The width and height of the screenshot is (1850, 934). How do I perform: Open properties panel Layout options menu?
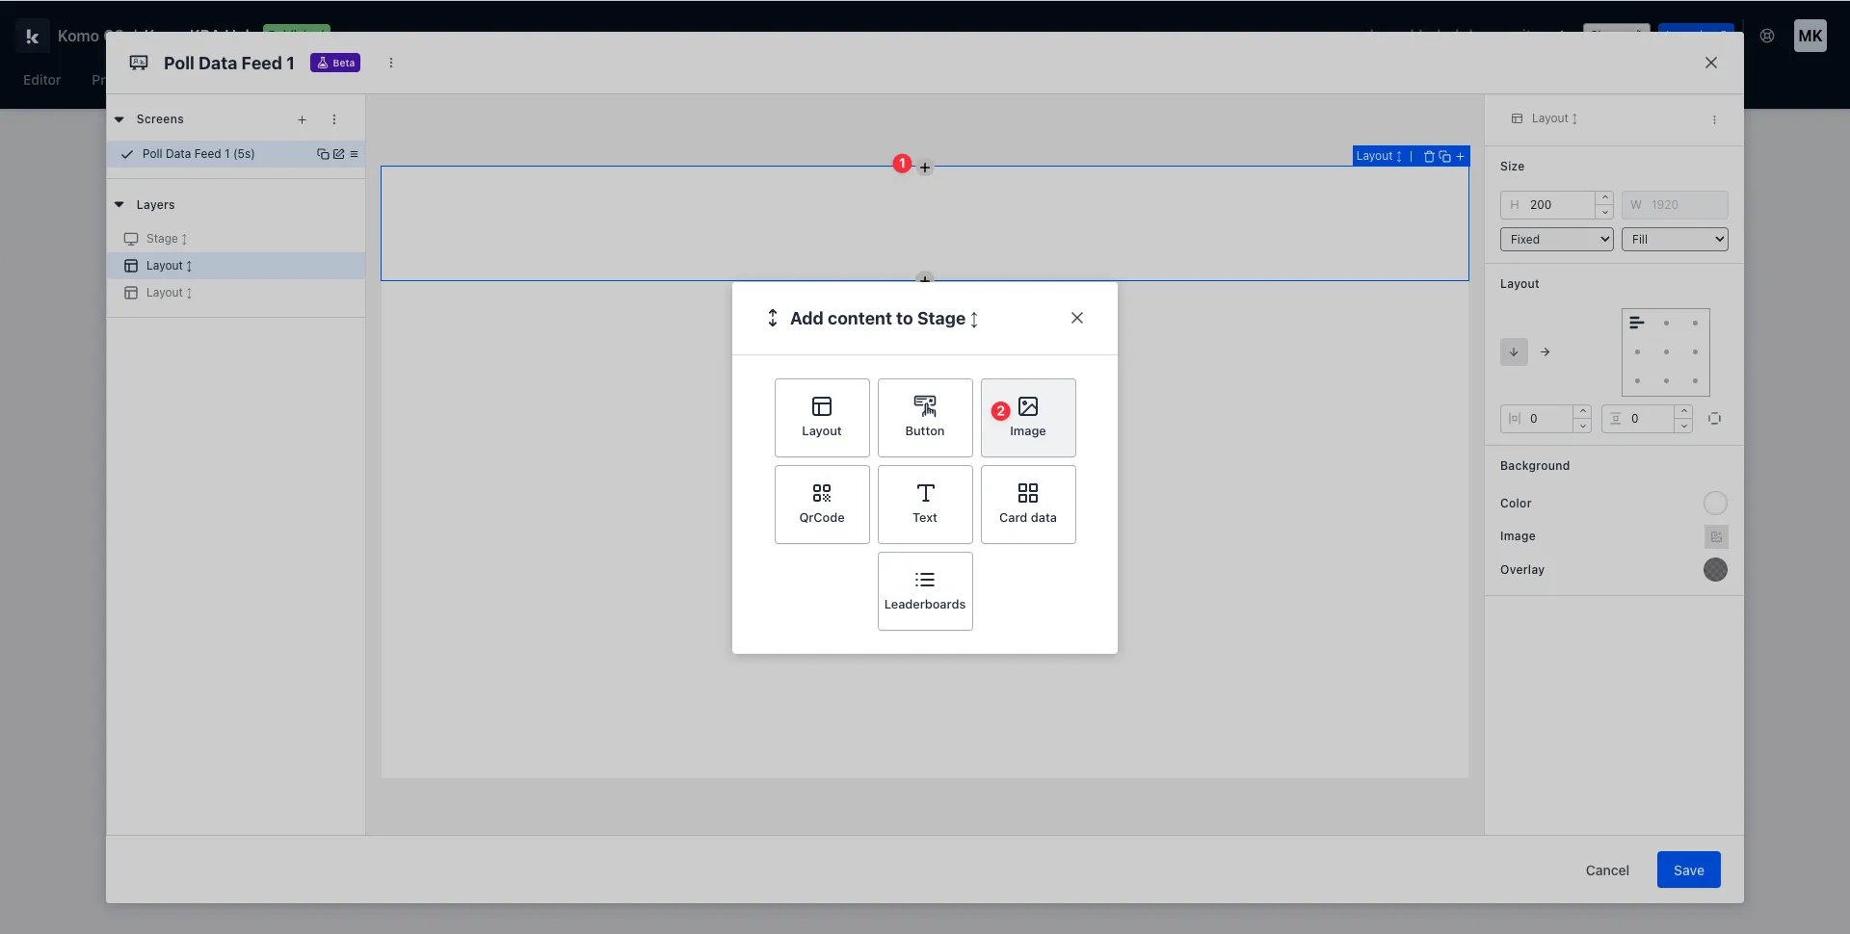(x=1714, y=119)
